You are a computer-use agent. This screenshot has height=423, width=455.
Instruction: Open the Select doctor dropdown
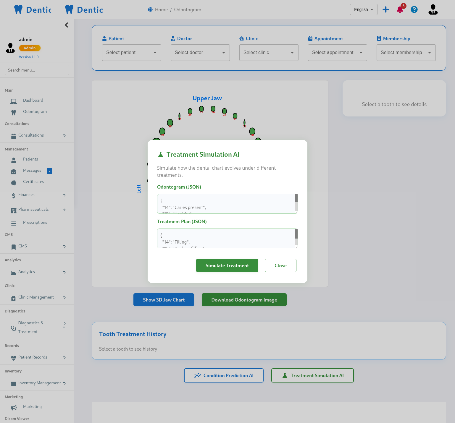[x=200, y=53]
